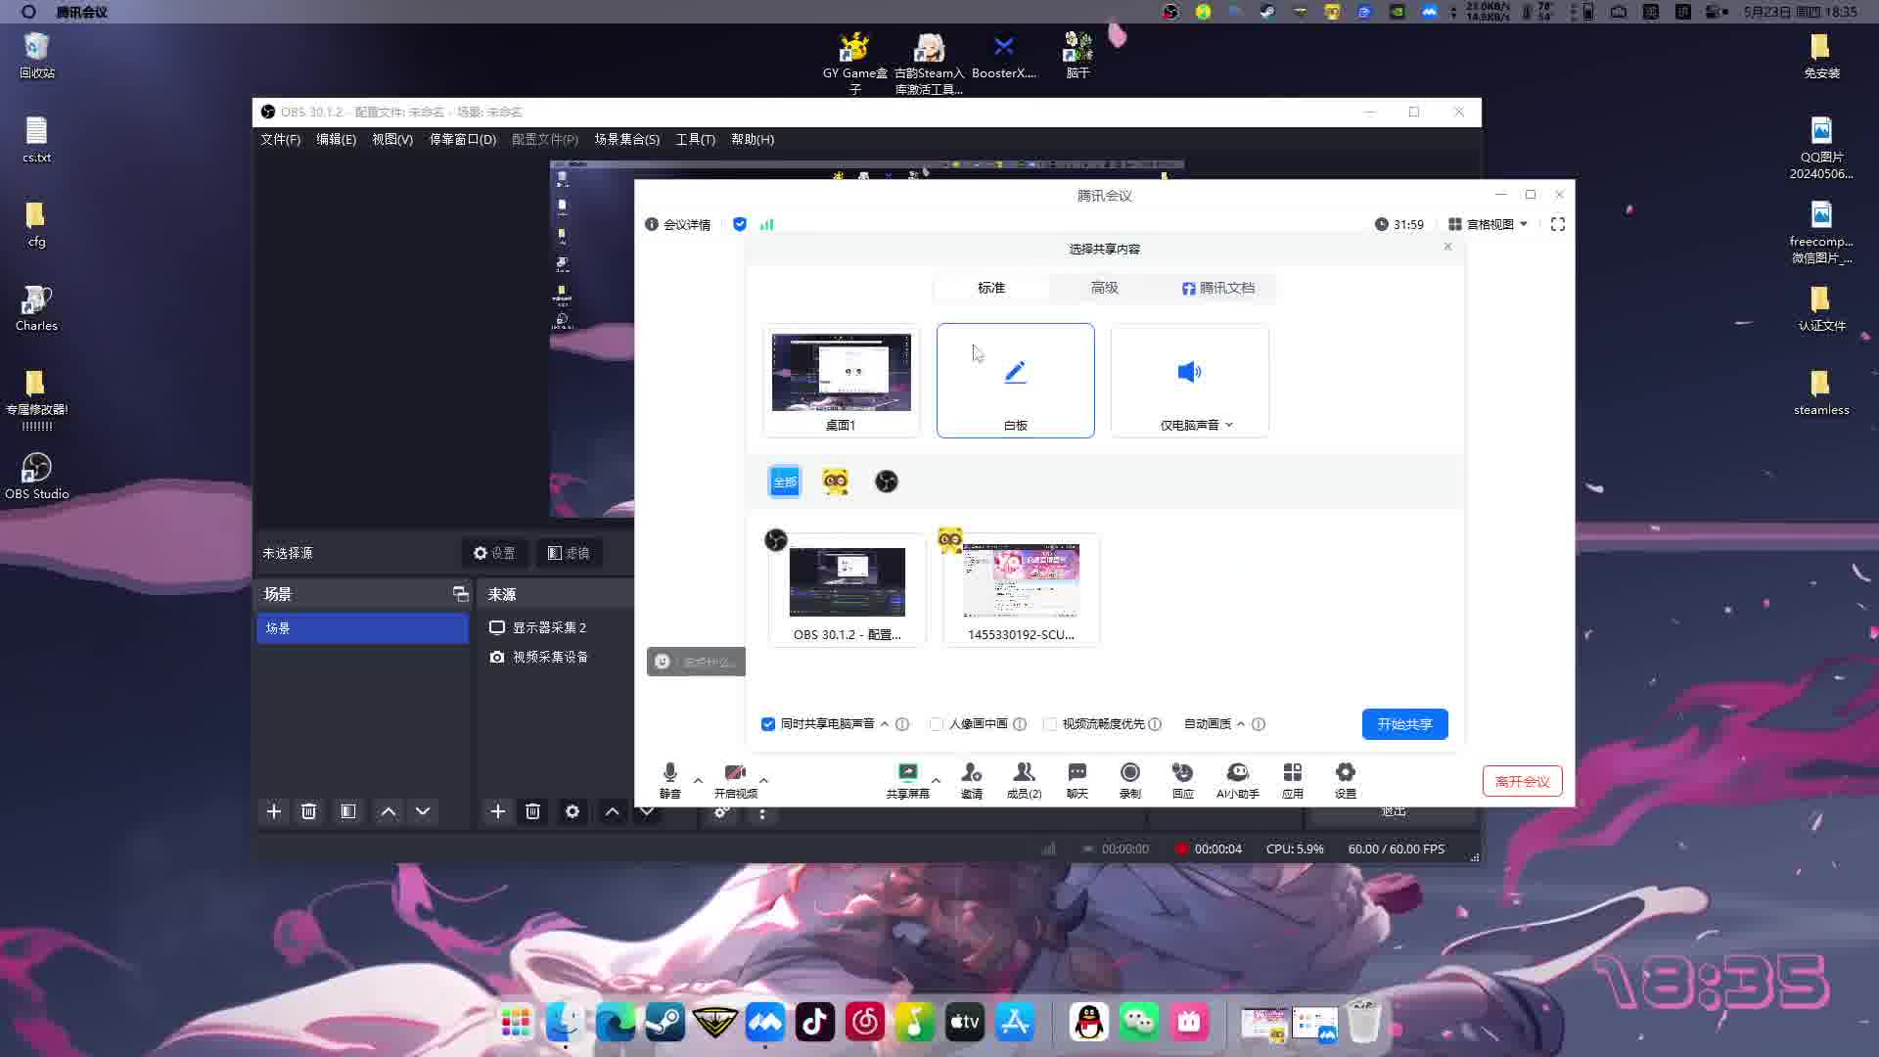
Task: Expand the computer-audio-only dropdown arrow
Action: pyautogui.click(x=1229, y=425)
